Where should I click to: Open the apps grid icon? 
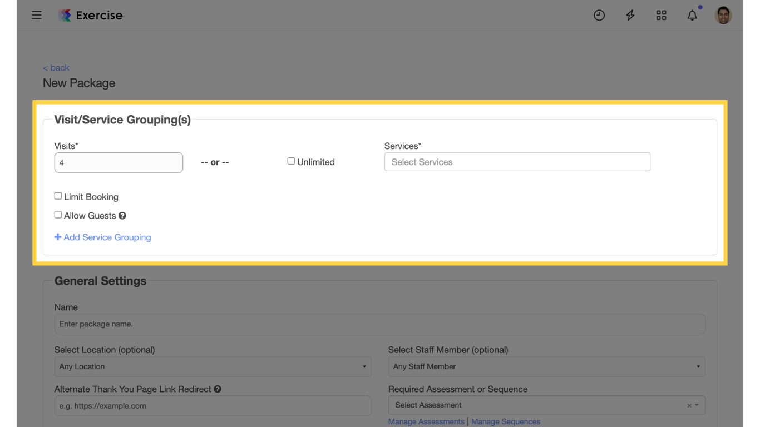[x=661, y=16]
